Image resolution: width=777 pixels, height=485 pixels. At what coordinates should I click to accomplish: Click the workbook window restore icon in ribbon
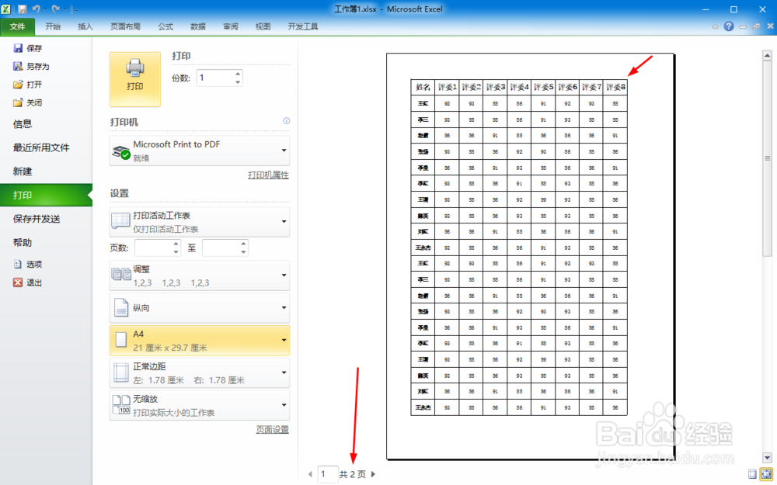756,26
